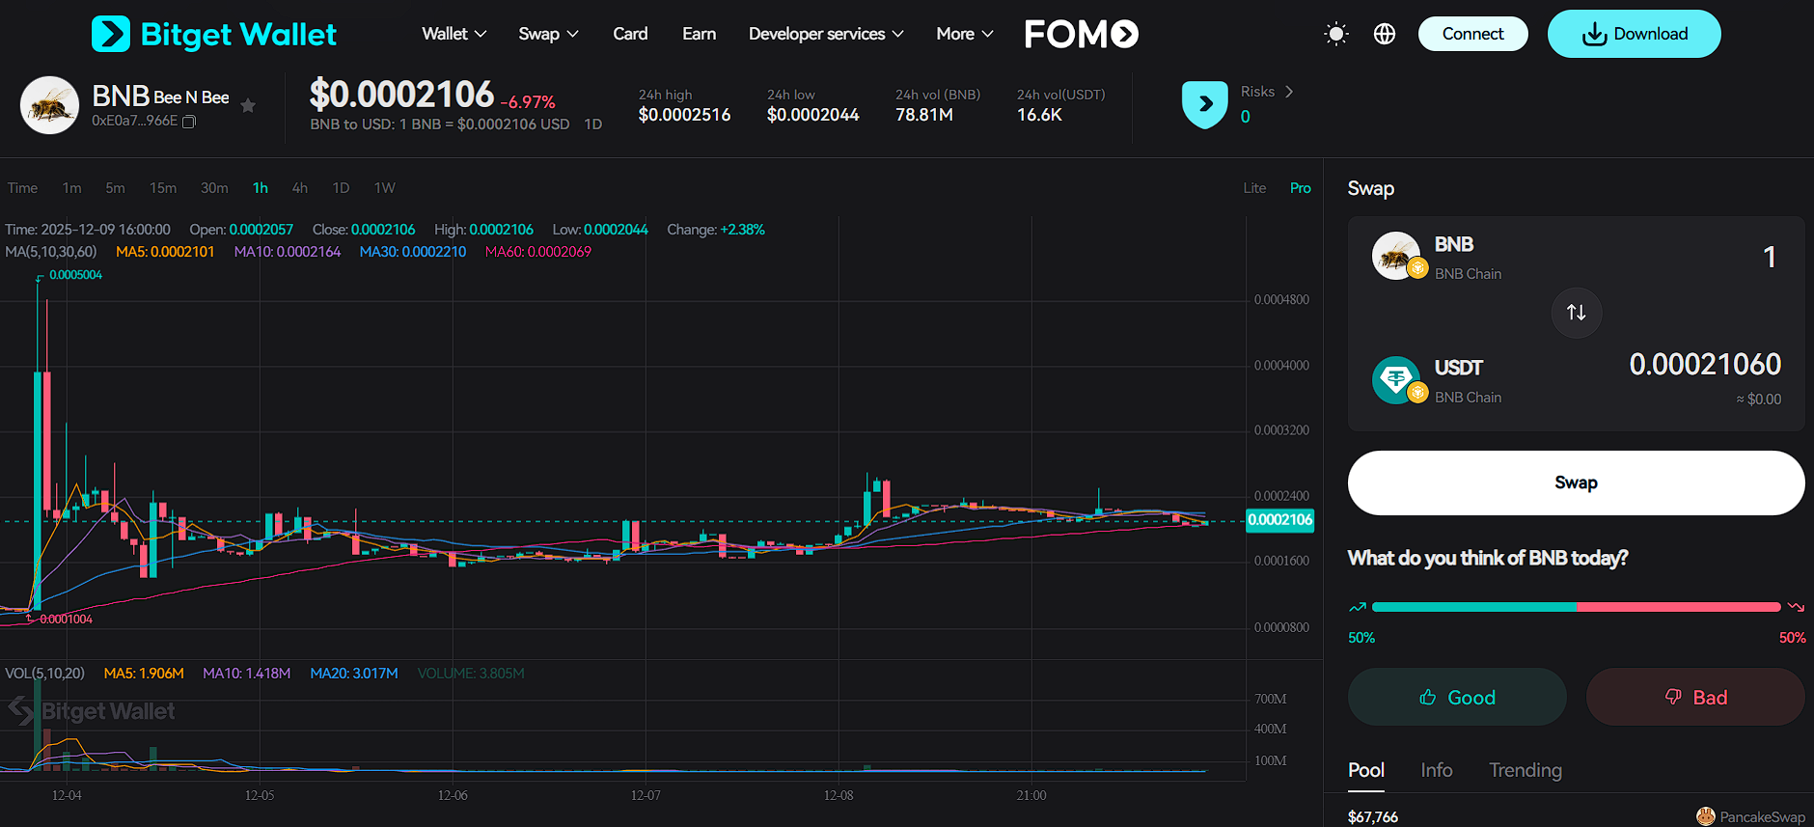Select Time chart interval
The width and height of the screenshot is (1814, 827).
22,188
